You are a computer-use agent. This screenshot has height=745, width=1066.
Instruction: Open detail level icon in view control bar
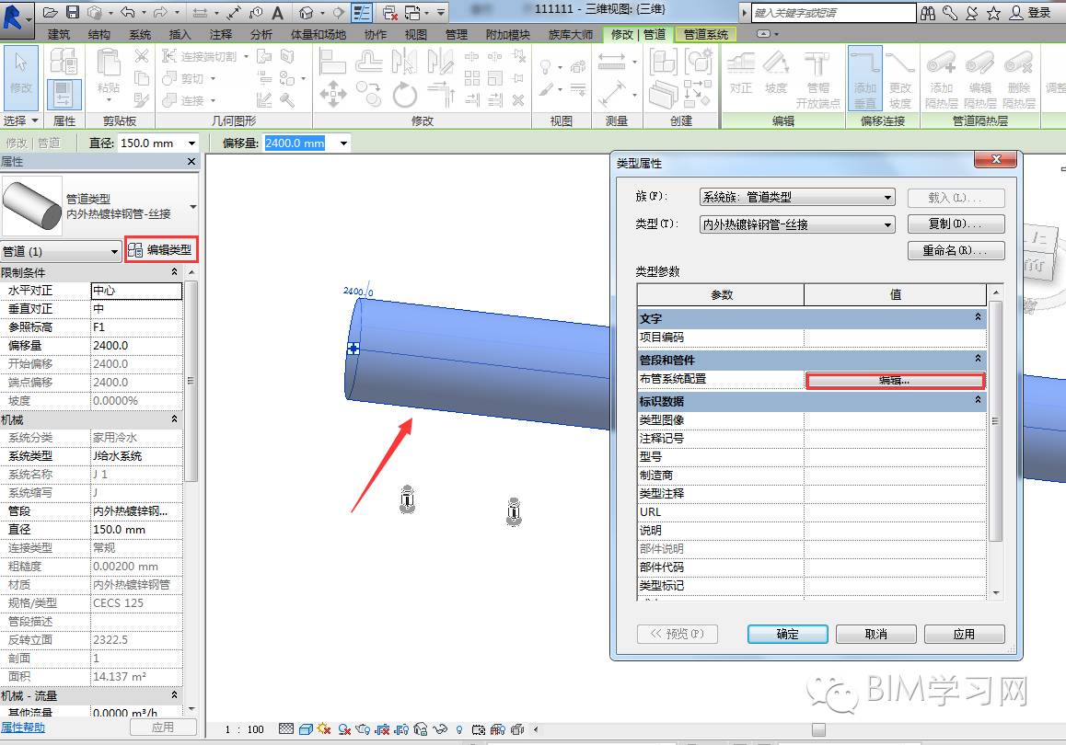286,728
